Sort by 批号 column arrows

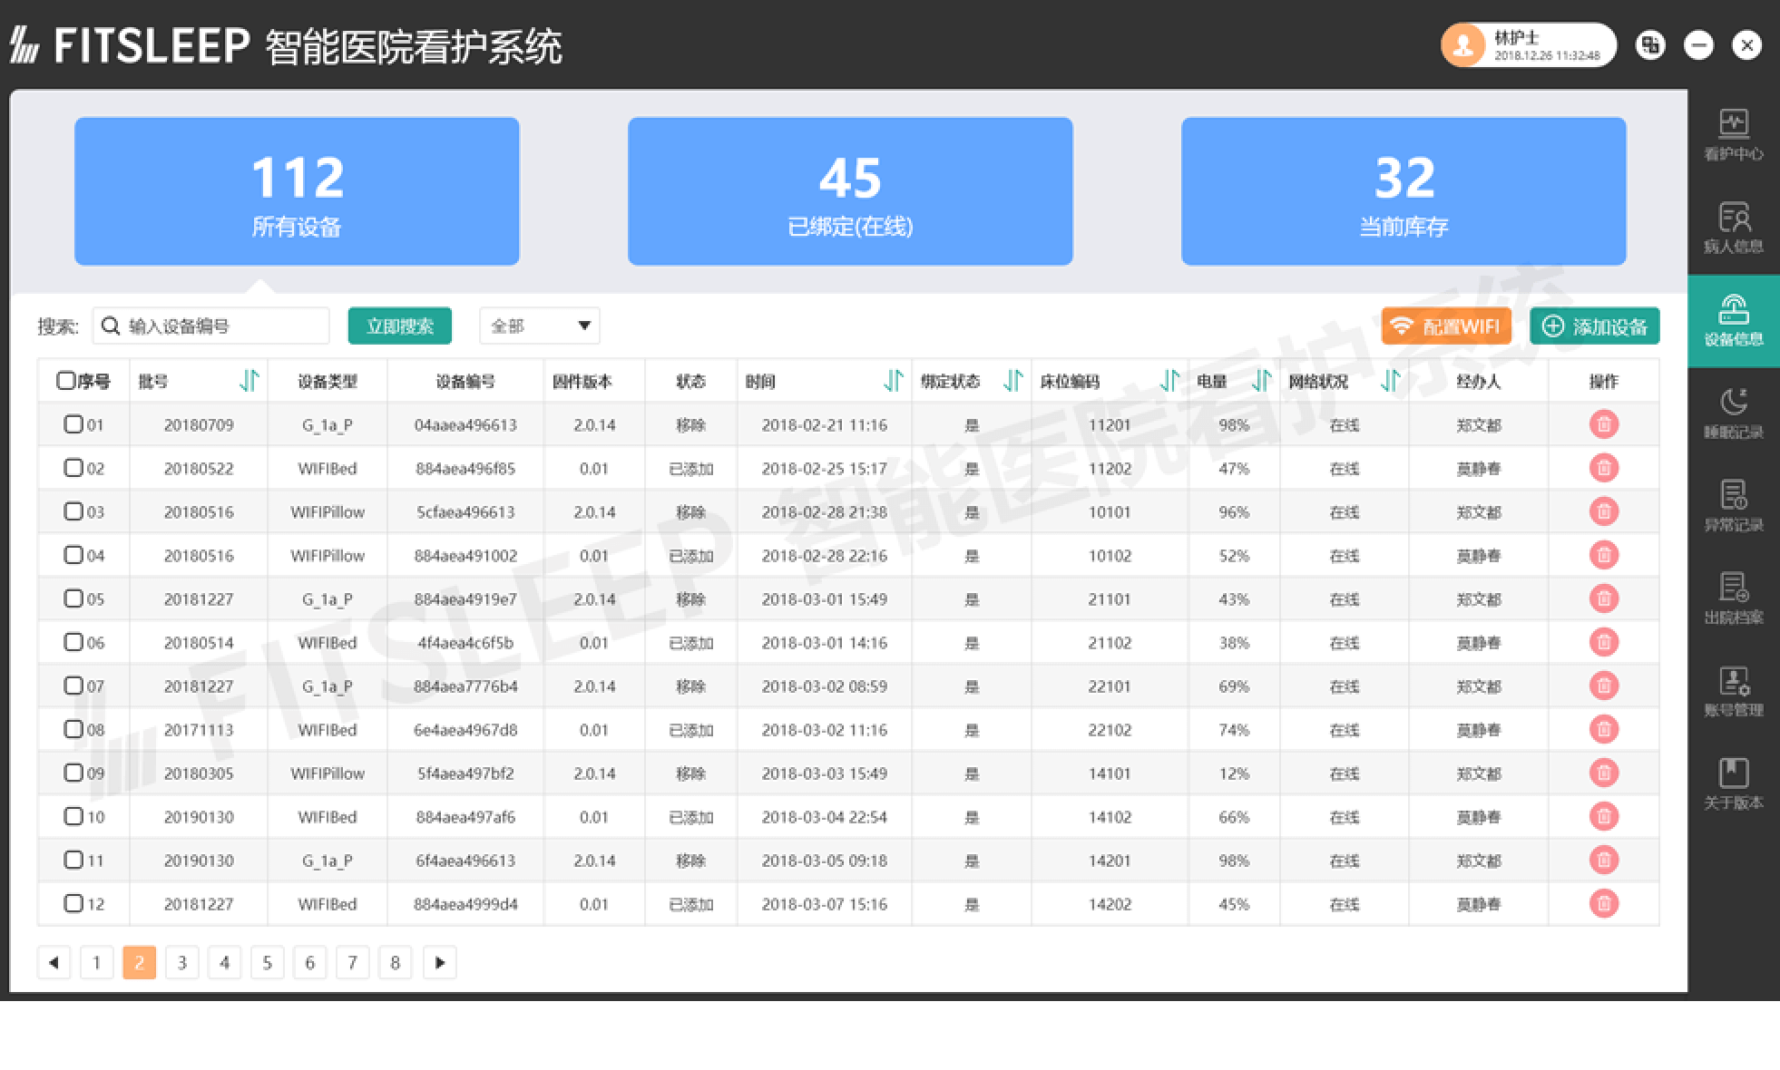click(249, 381)
